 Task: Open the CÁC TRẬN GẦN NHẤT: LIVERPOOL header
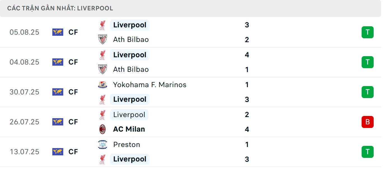[60, 8]
